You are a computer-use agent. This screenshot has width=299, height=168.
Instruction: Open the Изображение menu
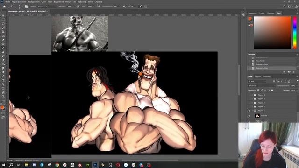[33, 2]
